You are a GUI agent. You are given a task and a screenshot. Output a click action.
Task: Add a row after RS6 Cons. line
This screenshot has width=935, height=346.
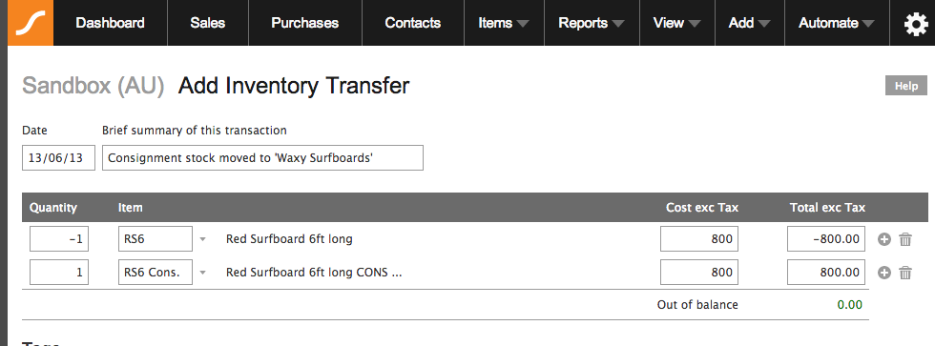[x=884, y=273]
